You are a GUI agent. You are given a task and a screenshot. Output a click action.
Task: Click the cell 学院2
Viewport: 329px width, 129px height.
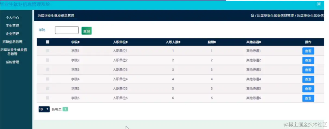pos(75,60)
